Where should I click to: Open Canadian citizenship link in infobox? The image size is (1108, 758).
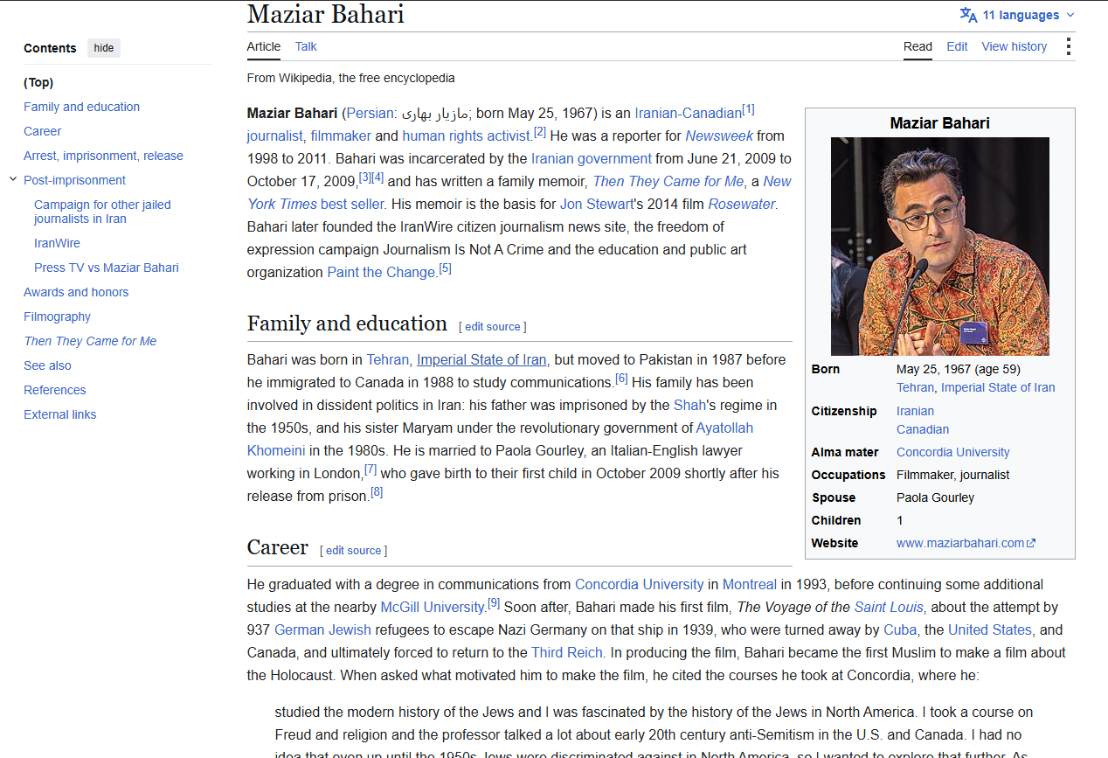pyautogui.click(x=922, y=429)
